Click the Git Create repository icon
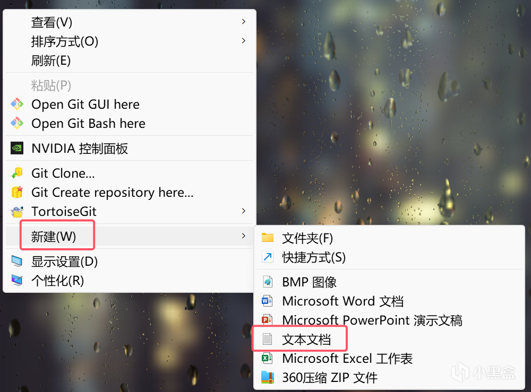The height and width of the screenshot is (392, 531). (17, 192)
